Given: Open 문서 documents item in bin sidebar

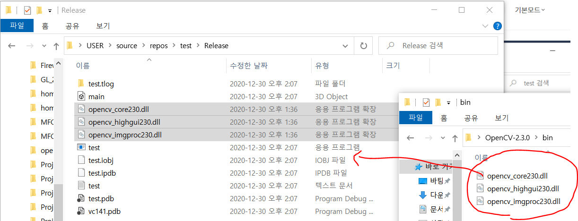Looking at the screenshot, I should [431, 209].
